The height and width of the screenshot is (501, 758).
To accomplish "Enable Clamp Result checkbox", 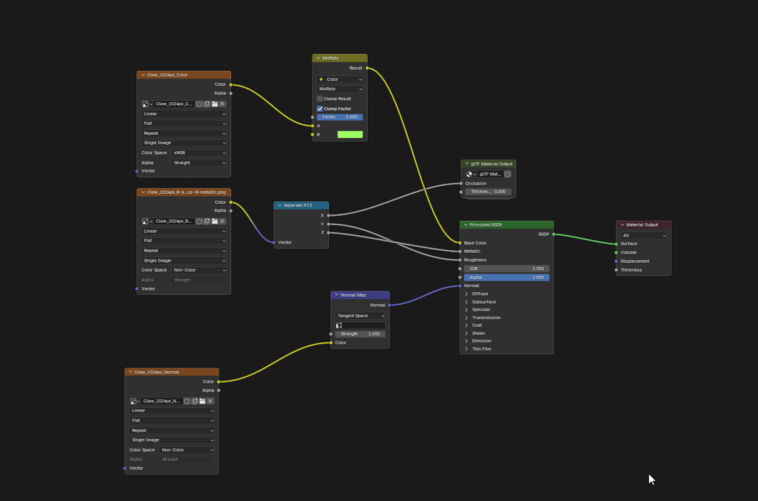I will coord(319,99).
